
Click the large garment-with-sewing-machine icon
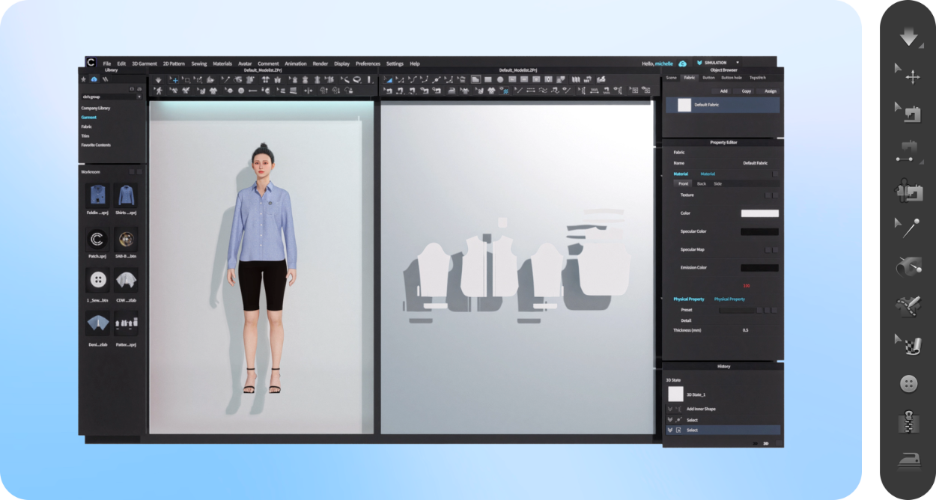(909, 189)
